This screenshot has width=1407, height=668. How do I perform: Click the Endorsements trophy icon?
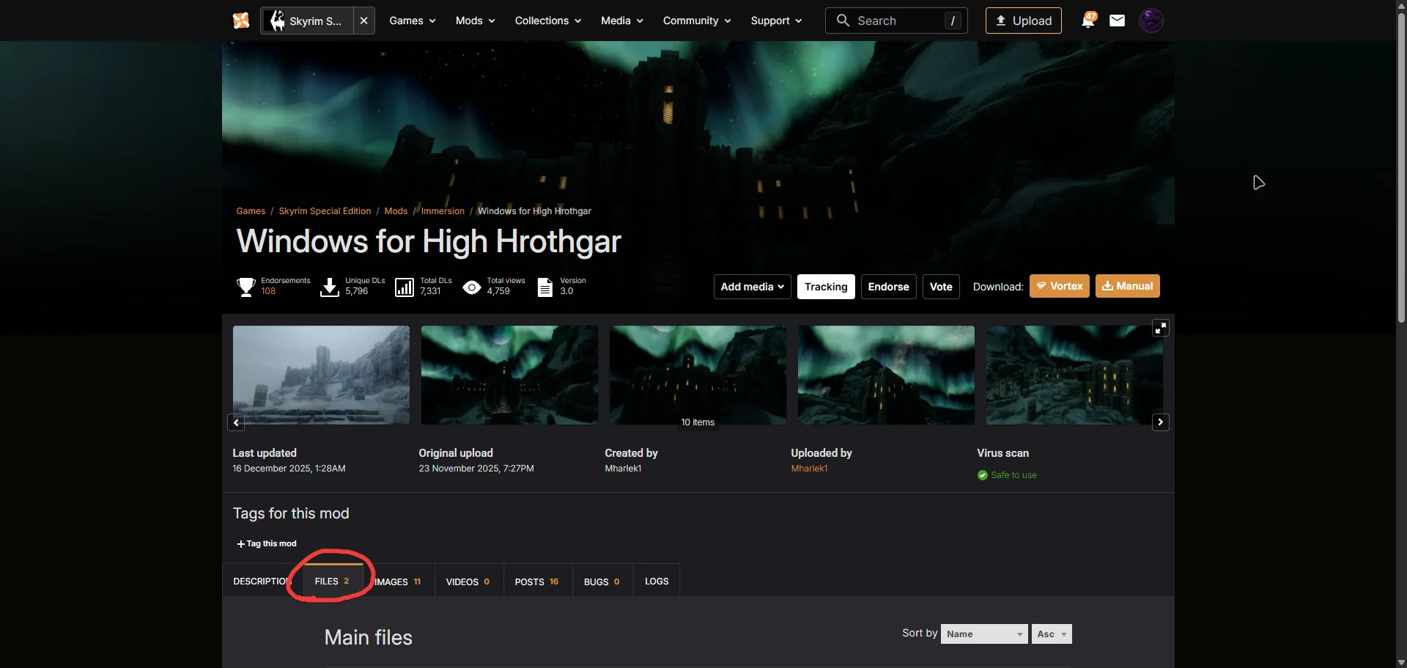click(x=246, y=287)
